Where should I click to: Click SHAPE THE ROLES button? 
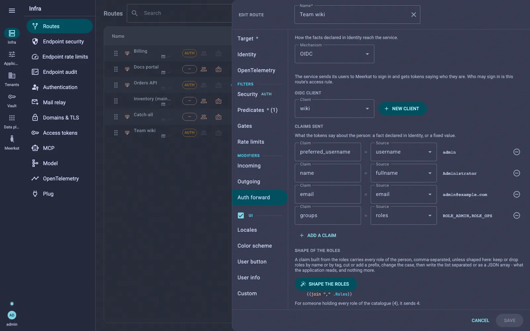(326, 284)
